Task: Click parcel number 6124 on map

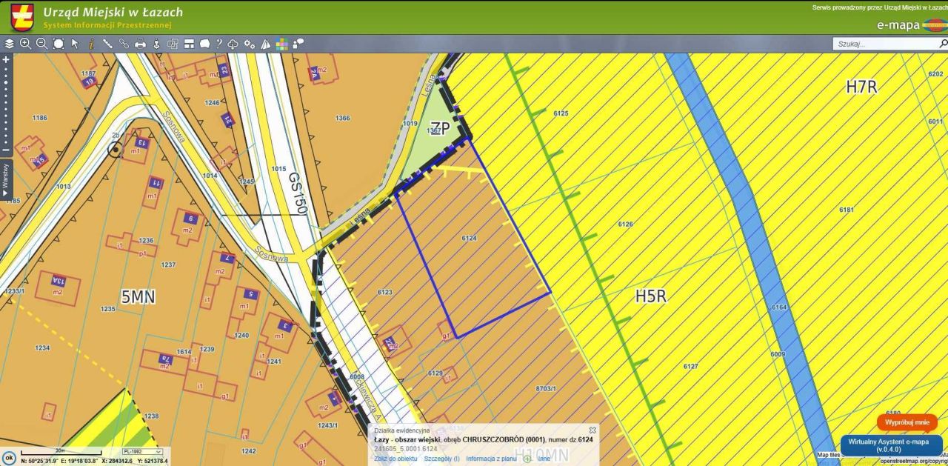Action: point(469,239)
